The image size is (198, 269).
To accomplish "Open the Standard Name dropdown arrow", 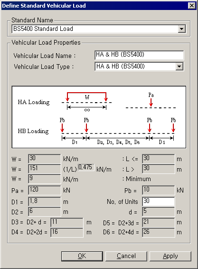I will 181,29.
